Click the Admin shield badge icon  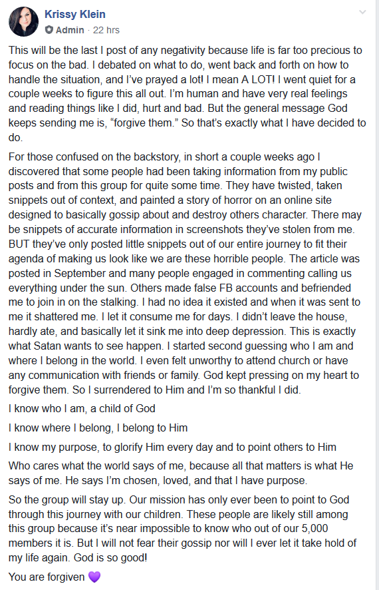[49, 30]
